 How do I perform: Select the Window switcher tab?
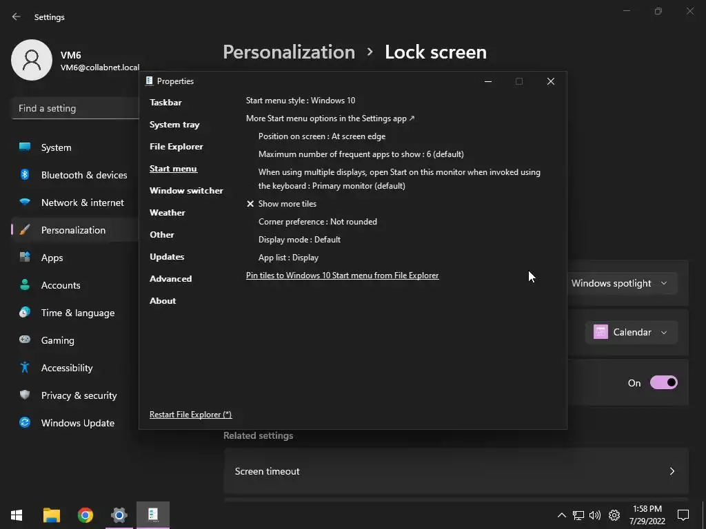pyautogui.click(x=186, y=191)
